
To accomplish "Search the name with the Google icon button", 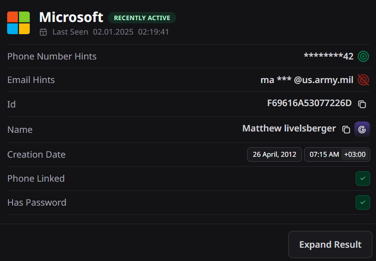I will [362, 130].
